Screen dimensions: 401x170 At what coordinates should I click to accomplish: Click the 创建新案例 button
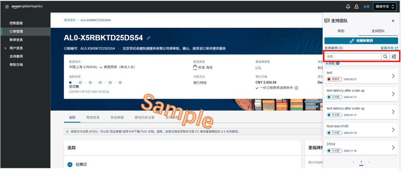(x=361, y=41)
